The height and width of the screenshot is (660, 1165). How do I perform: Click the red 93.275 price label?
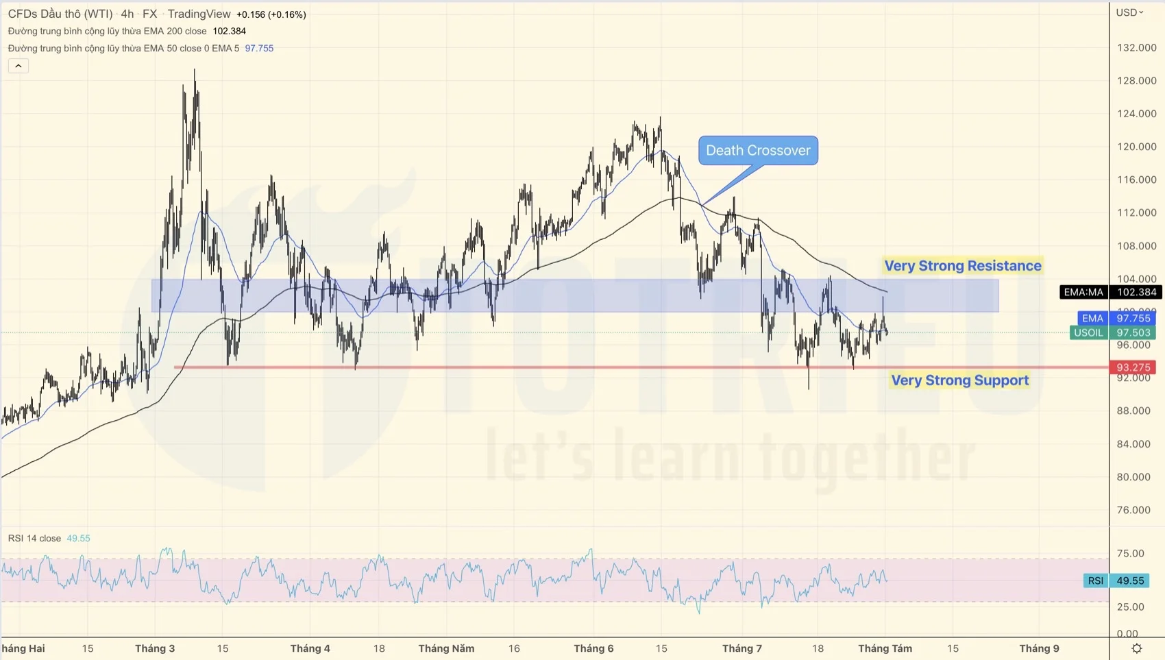pos(1133,367)
